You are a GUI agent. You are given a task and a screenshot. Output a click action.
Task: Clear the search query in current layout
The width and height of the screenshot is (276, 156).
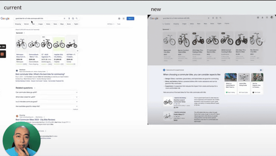click(x=64, y=19)
